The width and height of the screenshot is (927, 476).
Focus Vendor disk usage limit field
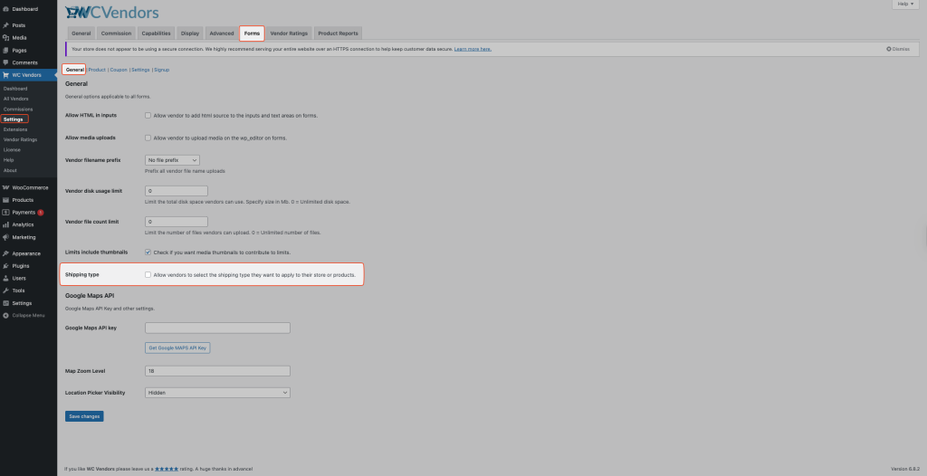click(x=177, y=191)
